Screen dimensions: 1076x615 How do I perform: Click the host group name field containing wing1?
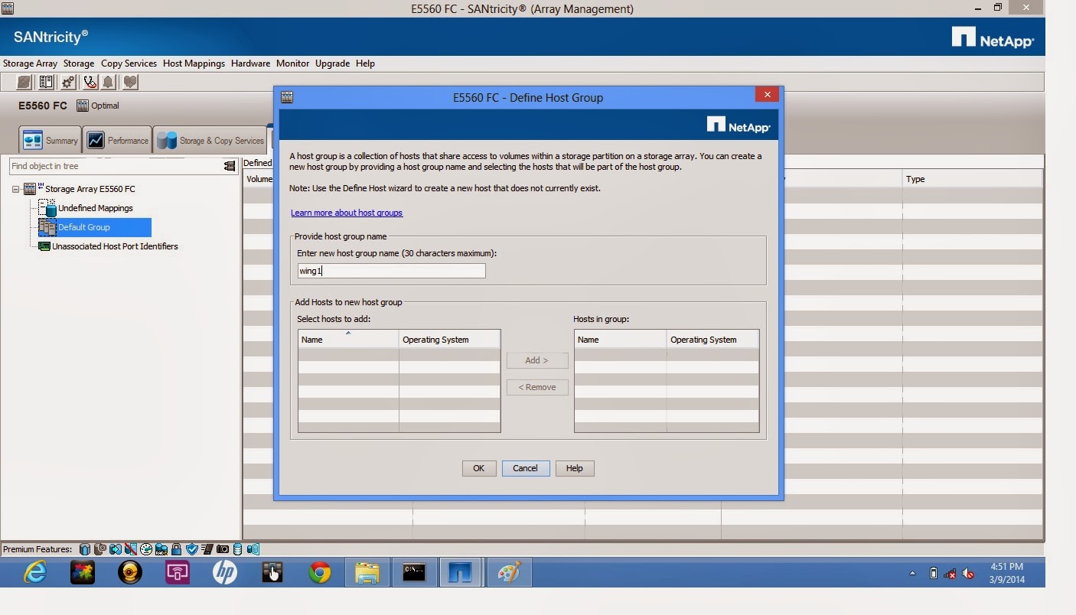(x=390, y=270)
